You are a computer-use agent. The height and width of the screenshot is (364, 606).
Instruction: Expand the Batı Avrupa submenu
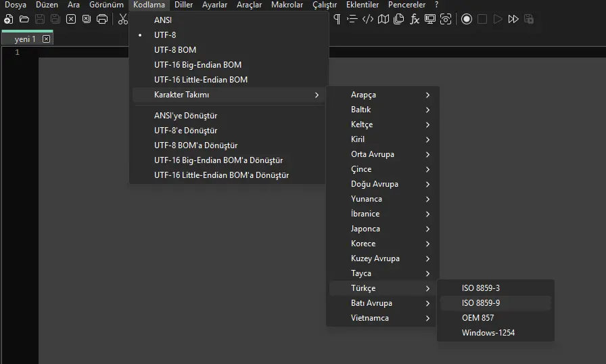click(383, 303)
